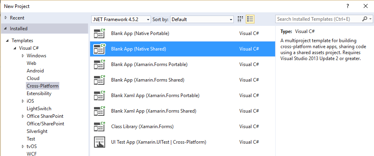Click the Blank App (Xamarin.Forms Portable) icon
374x156 pixels.
click(x=100, y=64)
